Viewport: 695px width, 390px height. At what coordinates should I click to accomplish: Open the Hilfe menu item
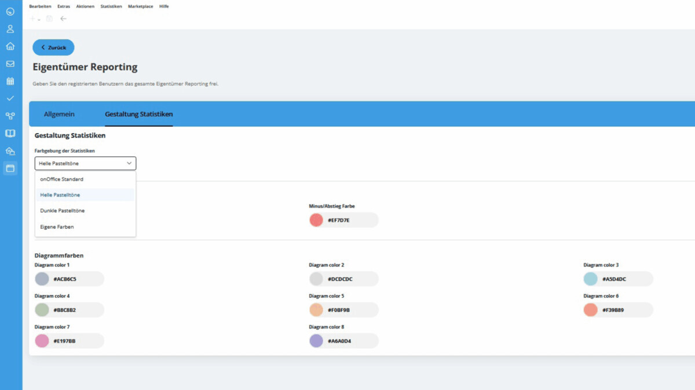(x=164, y=6)
